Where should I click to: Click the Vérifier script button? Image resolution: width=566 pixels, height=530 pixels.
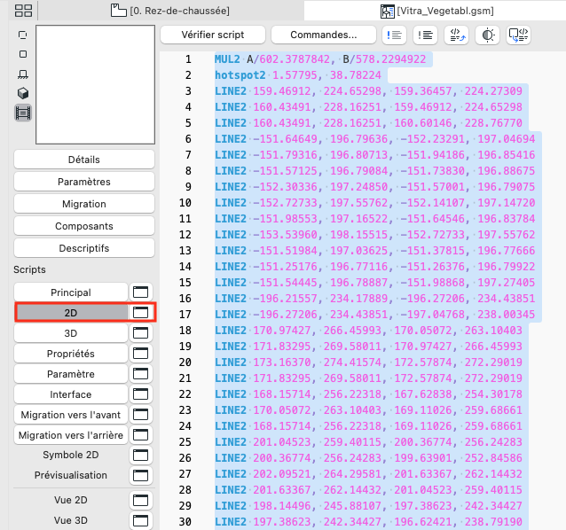213,35
